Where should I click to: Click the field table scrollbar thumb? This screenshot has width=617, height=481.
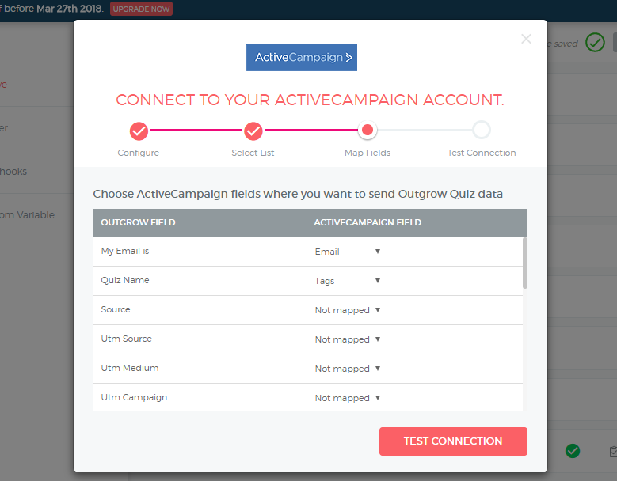pyautogui.click(x=525, y=263)
